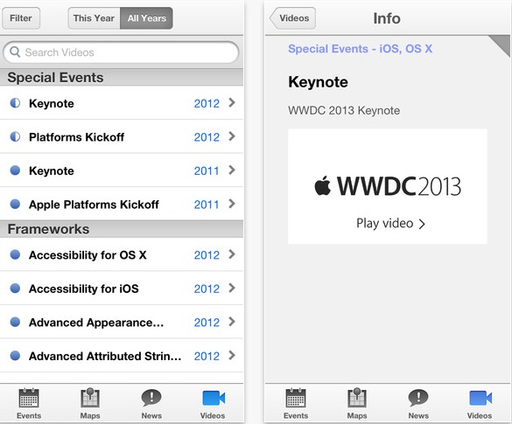Select Accessibility for iOS title
Viewport: 512px width, 424px height.
[x=84, y=288]
